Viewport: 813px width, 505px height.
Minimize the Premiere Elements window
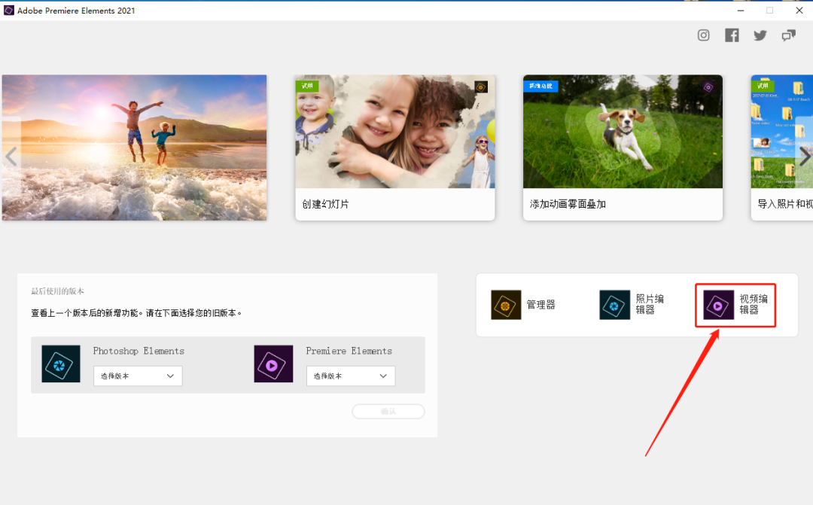point(741,11)
